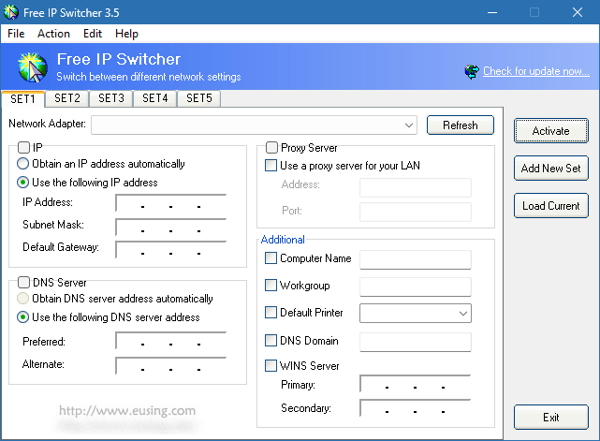Click the Refresh button
The height and width of the screenshot is (441, 600).
[x=461, y=125]
